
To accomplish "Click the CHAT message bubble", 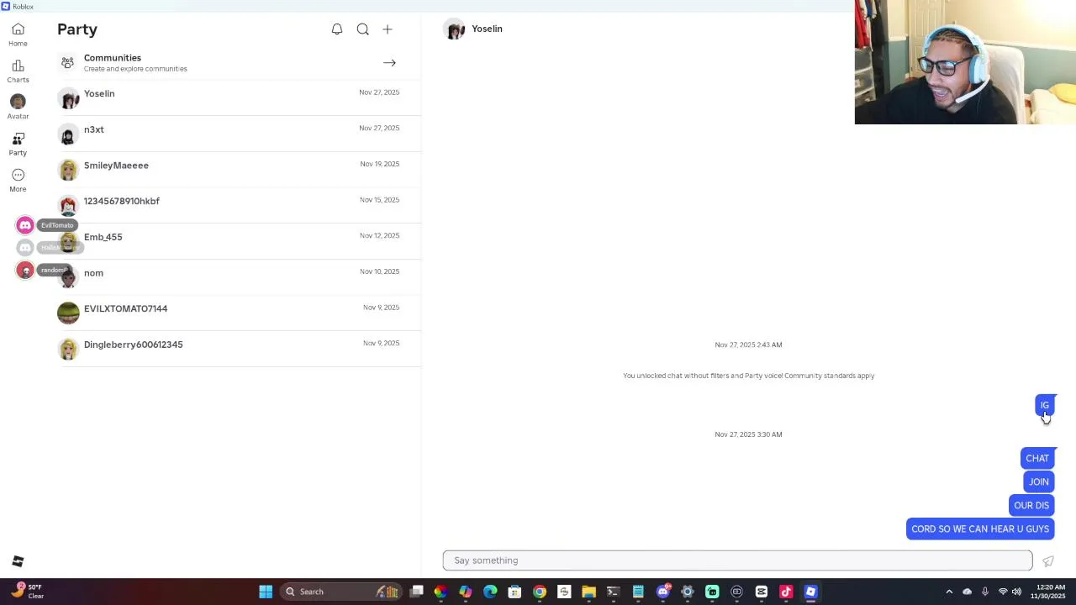I will (1037, 459).
